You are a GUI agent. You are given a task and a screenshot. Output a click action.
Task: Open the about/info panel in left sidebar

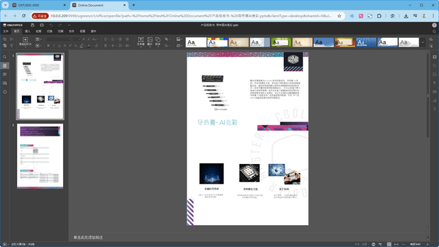click(5, 92)
